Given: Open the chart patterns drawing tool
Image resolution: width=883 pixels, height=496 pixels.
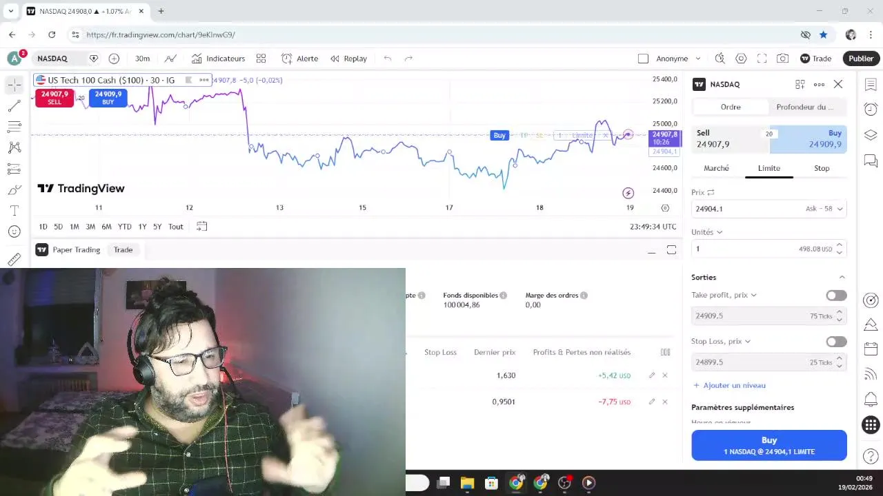Looking at the screenshot, I should (x=14, y=147).
